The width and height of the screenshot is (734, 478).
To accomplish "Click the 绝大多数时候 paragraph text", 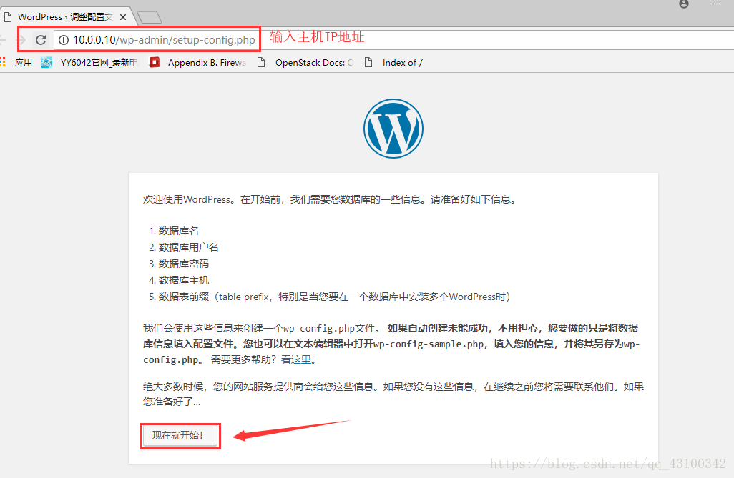I will [x=393, y=394].
